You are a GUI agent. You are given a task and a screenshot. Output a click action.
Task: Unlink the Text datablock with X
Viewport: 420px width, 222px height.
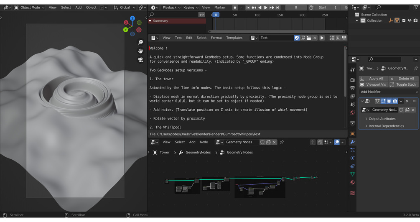coord(315,38)
